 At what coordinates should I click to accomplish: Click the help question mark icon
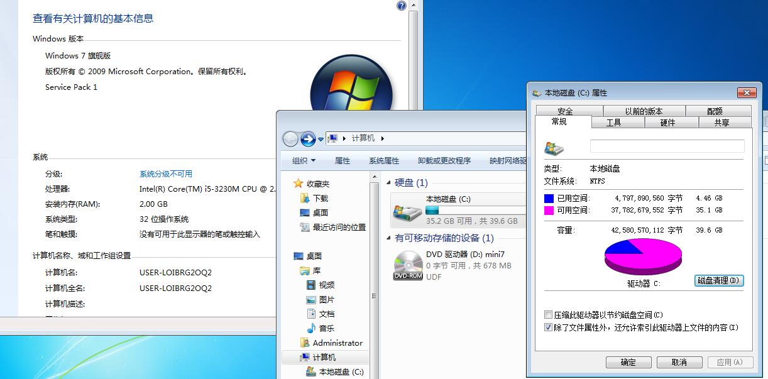402,6
